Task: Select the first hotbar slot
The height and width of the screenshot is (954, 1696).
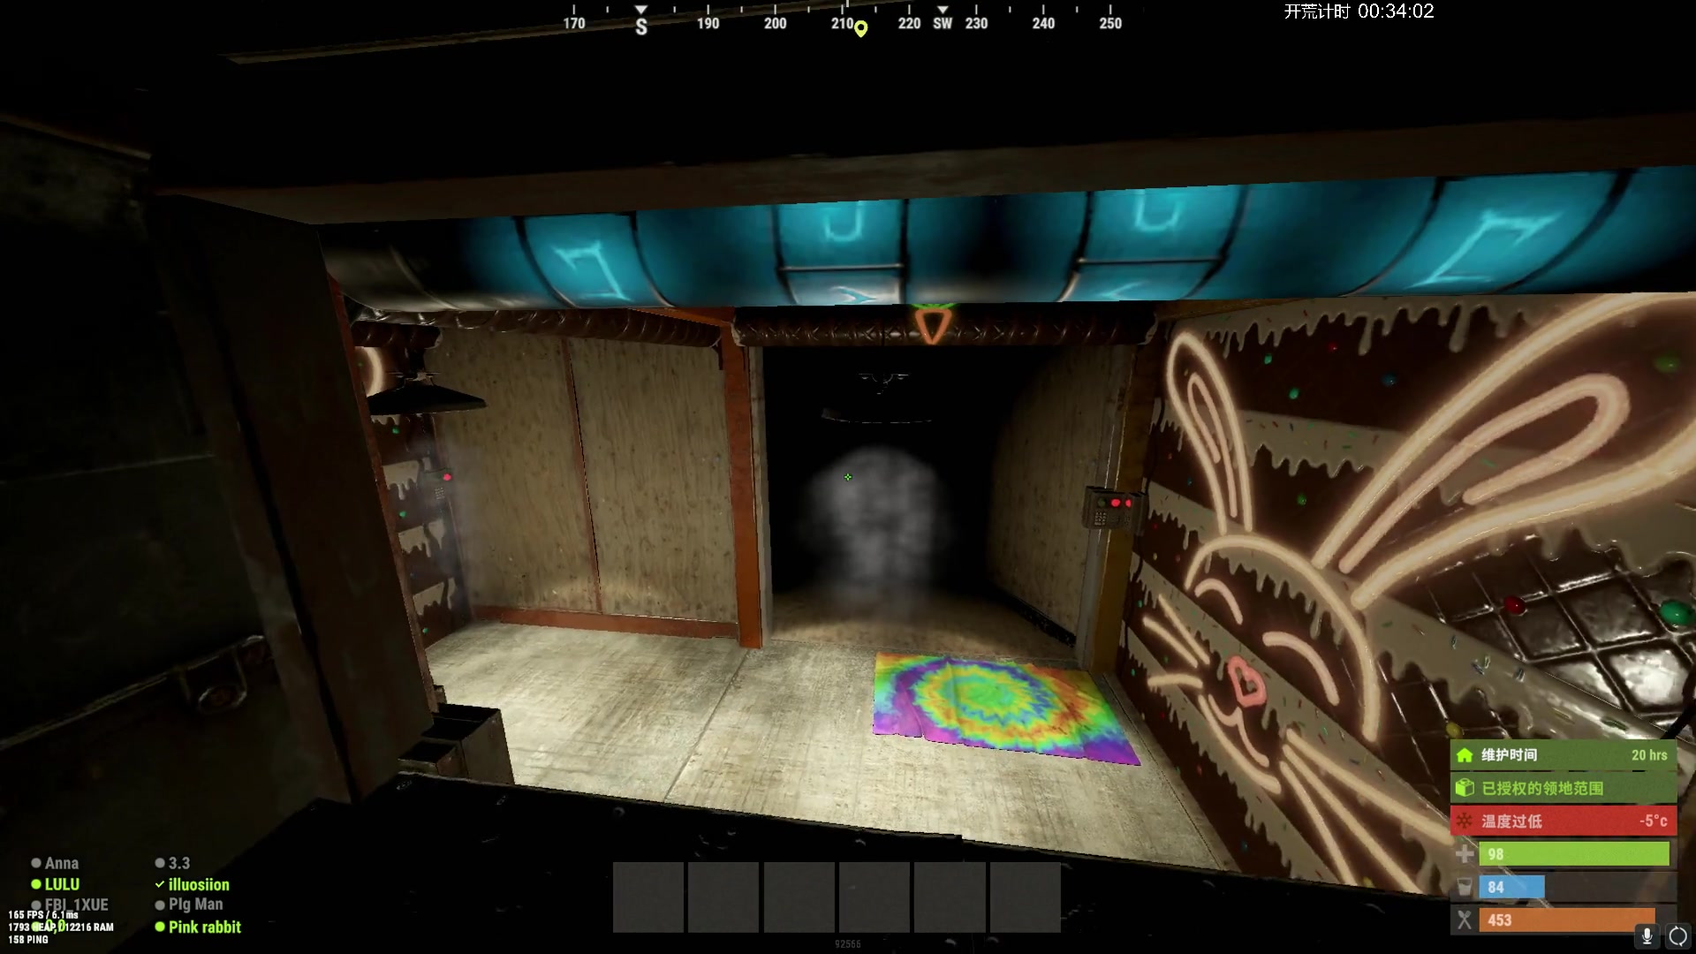Action: click(647, 897)
